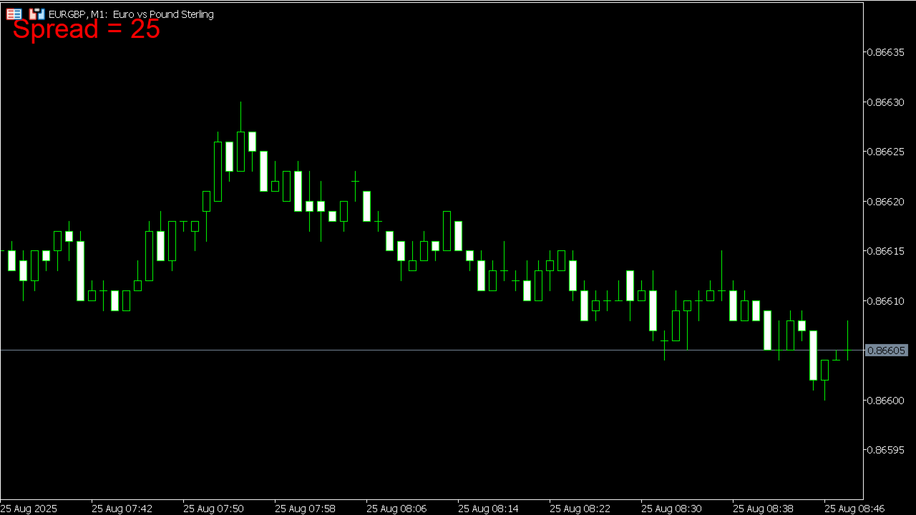
Task: Click the 25 Aug 07:58 time label
Action: click(305, 509)
